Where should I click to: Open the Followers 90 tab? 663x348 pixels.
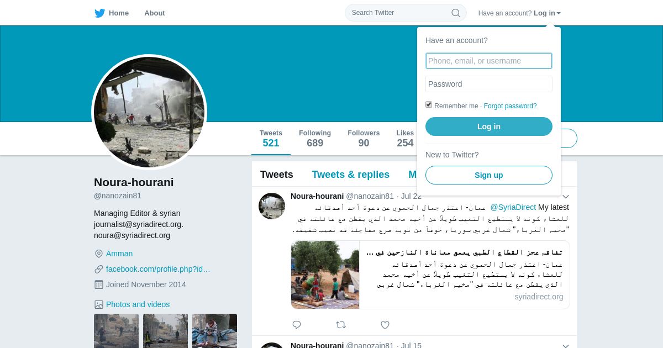tap(364, 139)
